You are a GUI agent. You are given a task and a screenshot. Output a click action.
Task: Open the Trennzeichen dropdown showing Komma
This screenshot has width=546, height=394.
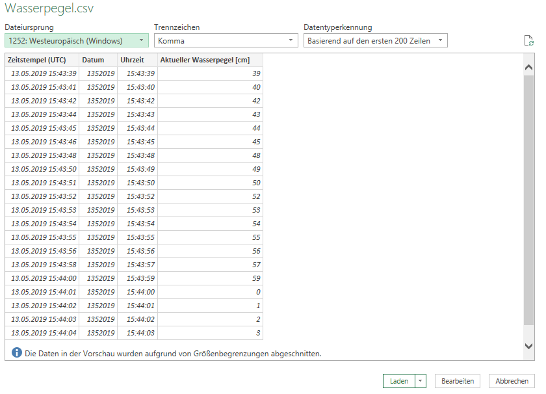pos(226,40)
